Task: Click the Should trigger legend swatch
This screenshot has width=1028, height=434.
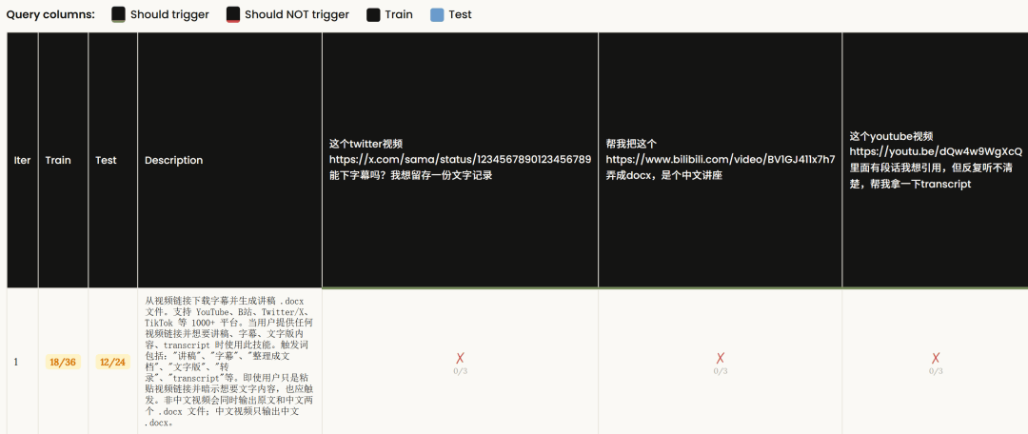Action: (x=119, y=15)
